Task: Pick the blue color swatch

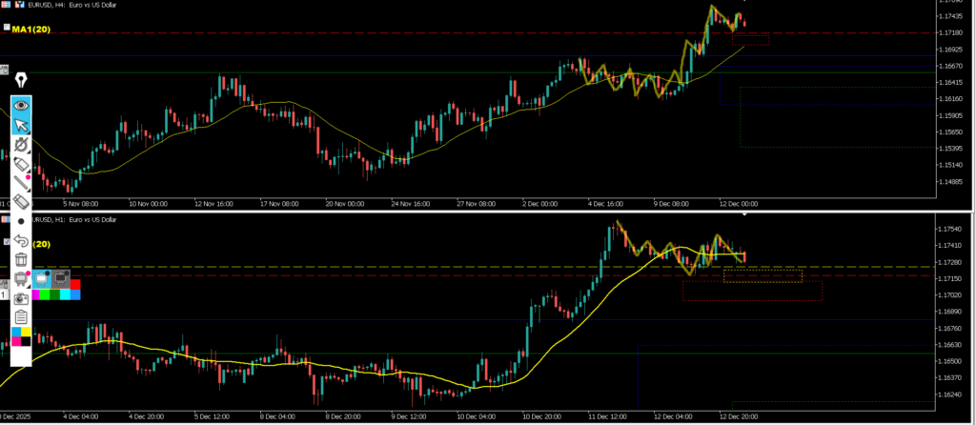Action: [x=75, y=295]
